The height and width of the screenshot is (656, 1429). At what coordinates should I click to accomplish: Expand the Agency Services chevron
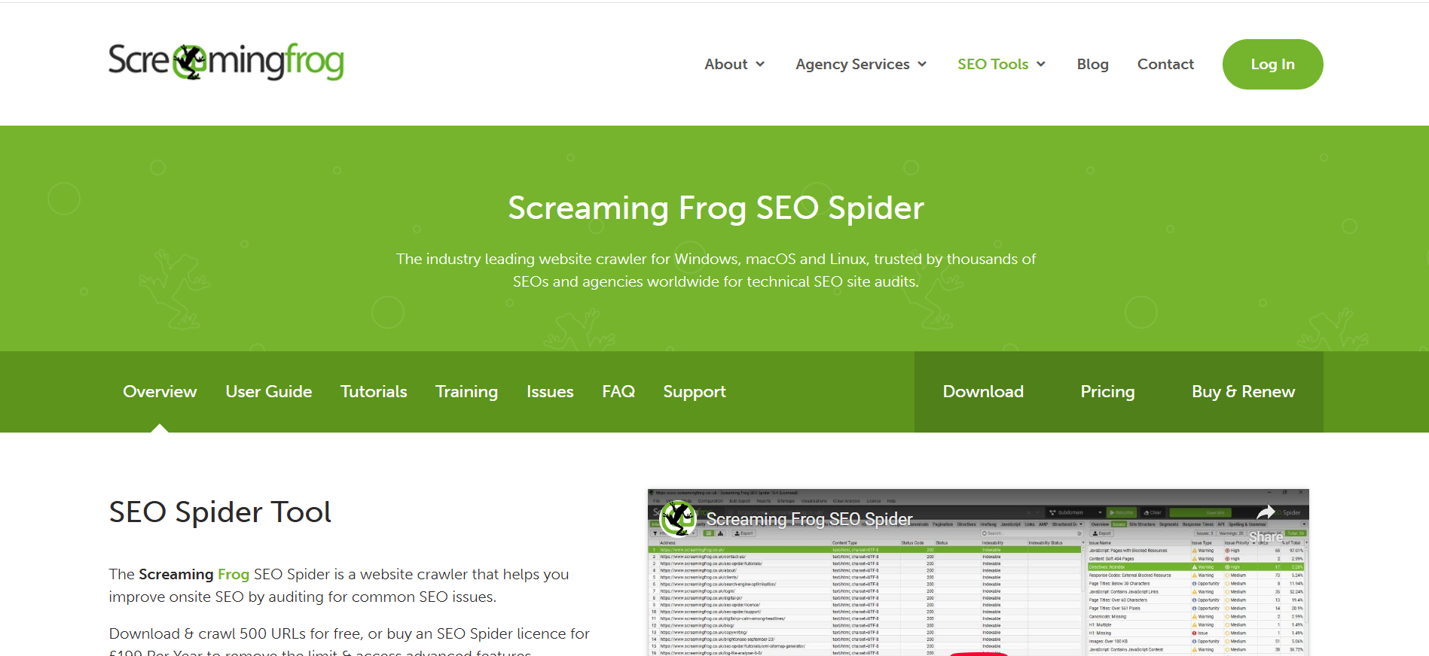(x=922, y=65)
